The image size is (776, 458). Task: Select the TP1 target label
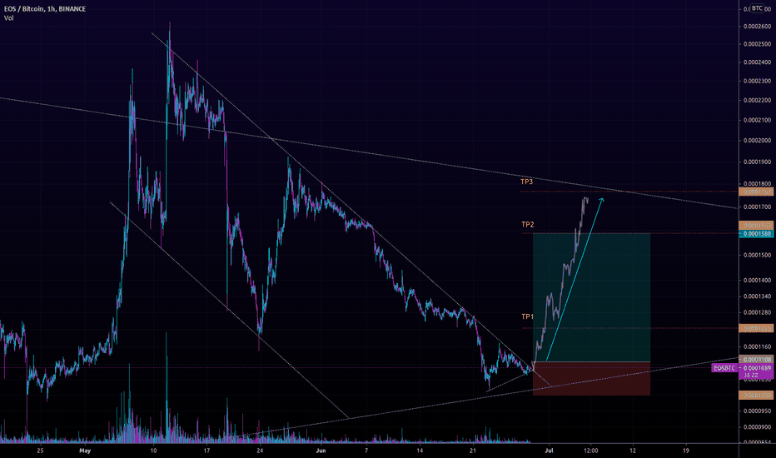(528, 316)
